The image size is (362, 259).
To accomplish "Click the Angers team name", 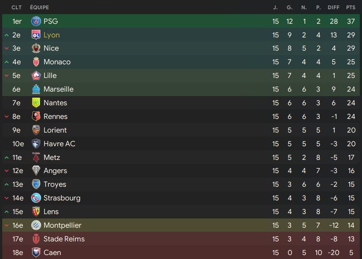I will [55, 170].
